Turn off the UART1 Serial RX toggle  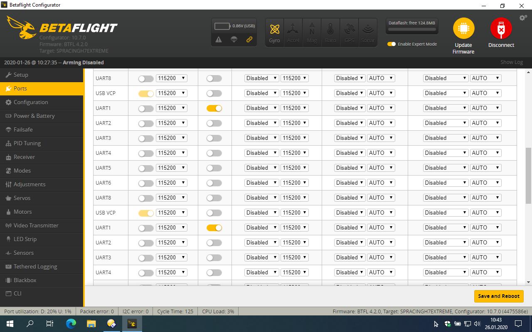[214, 108]
